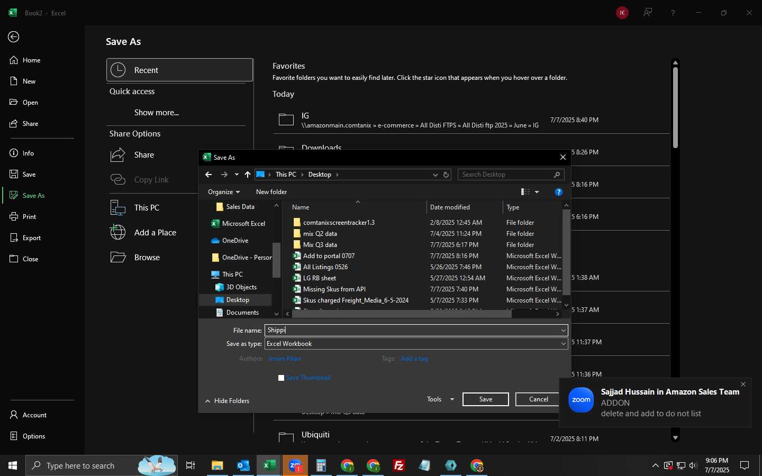Click forward arrow in Save As dialog
This screenshot has height=476, width=762.
pos(224,175)
